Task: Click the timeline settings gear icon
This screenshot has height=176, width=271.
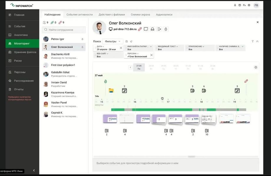Action: click(256, 67)
